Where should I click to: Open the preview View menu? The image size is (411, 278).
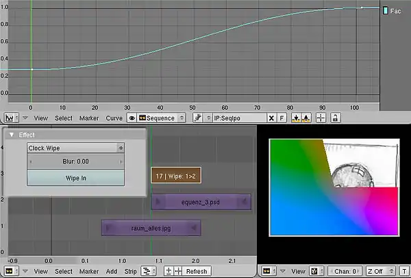point(298,271)
